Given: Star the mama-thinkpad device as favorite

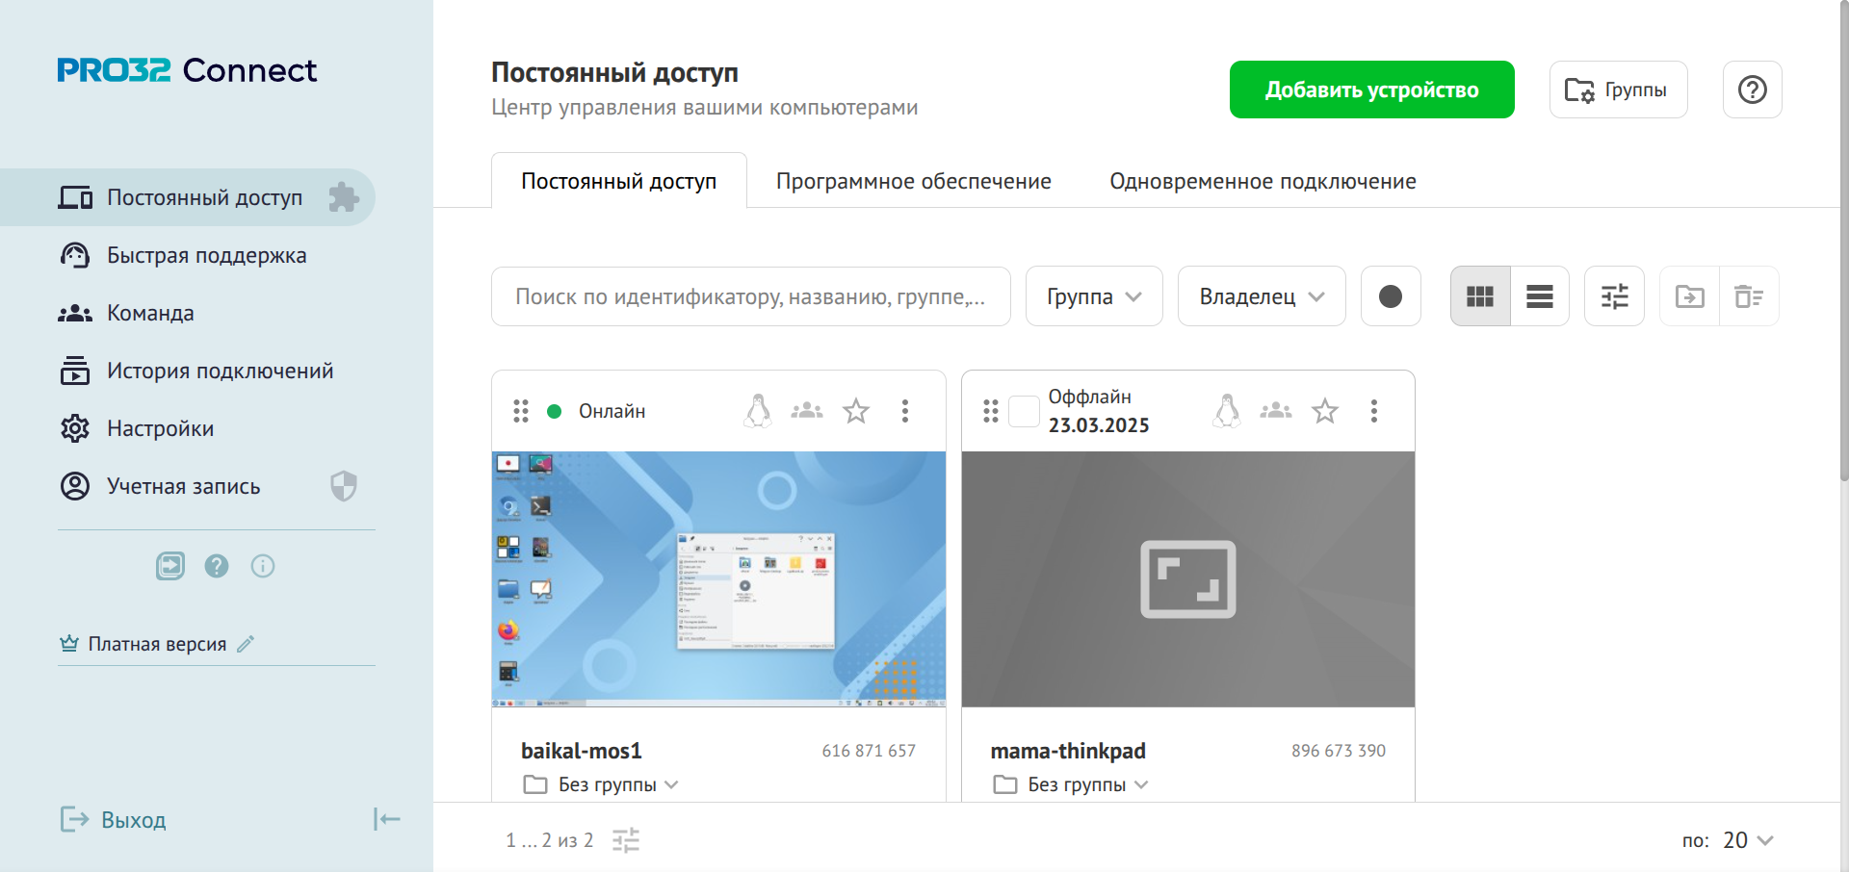Looking at the screenshot, I should pos(1324,411).
